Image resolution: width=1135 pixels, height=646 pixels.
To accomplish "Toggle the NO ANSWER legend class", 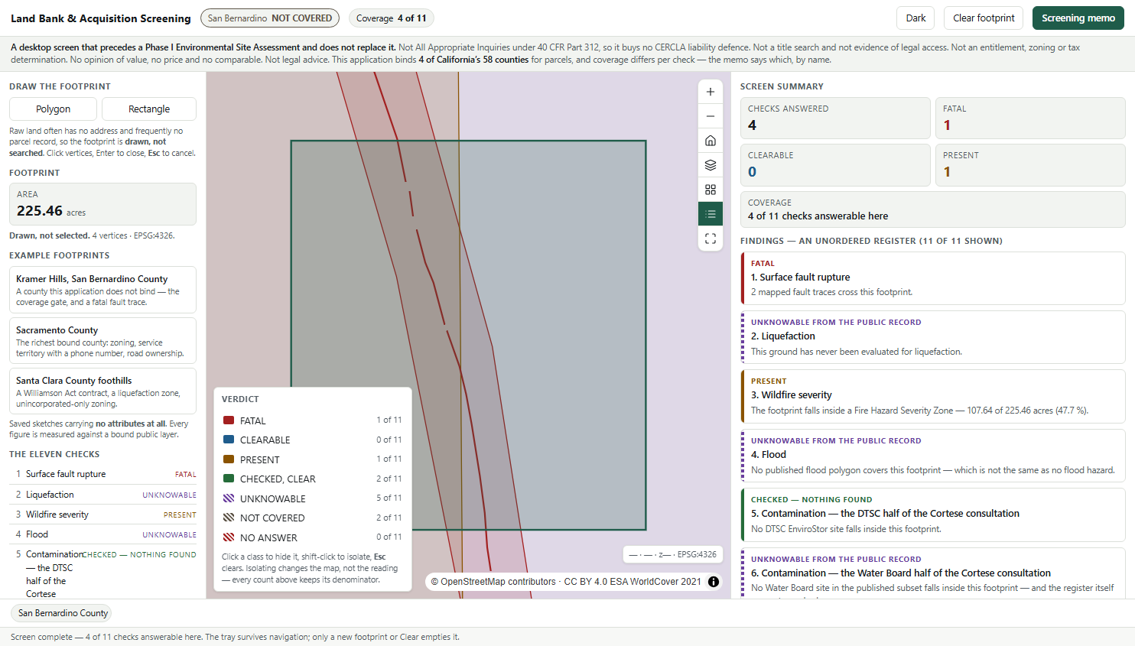I will 312,537.
